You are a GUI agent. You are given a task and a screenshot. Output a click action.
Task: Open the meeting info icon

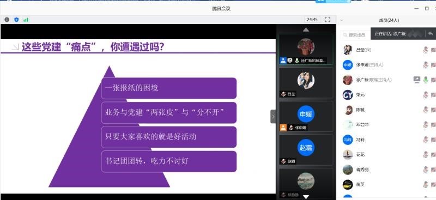point(7,20)
